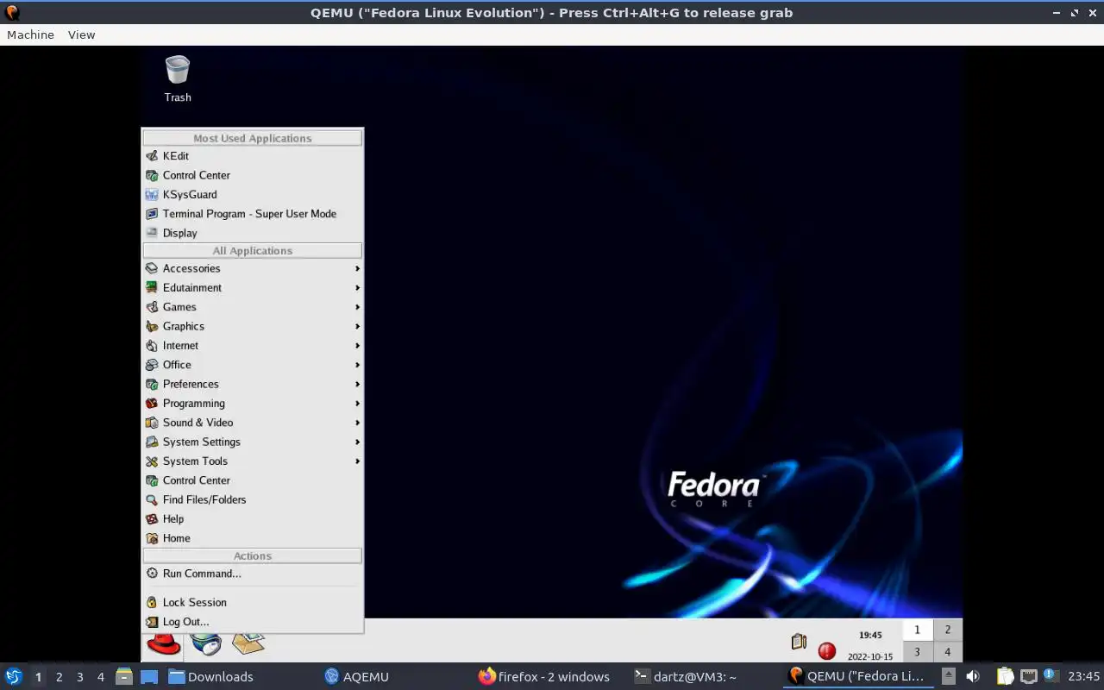Open the file manager drawer taskbar icon

click(x=123, y=677)
